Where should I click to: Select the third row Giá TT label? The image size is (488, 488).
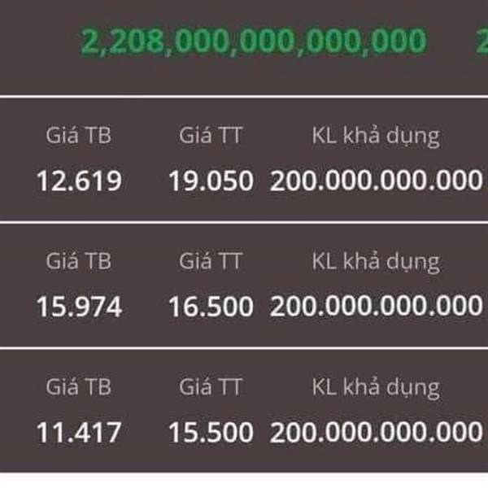(211, 387)
